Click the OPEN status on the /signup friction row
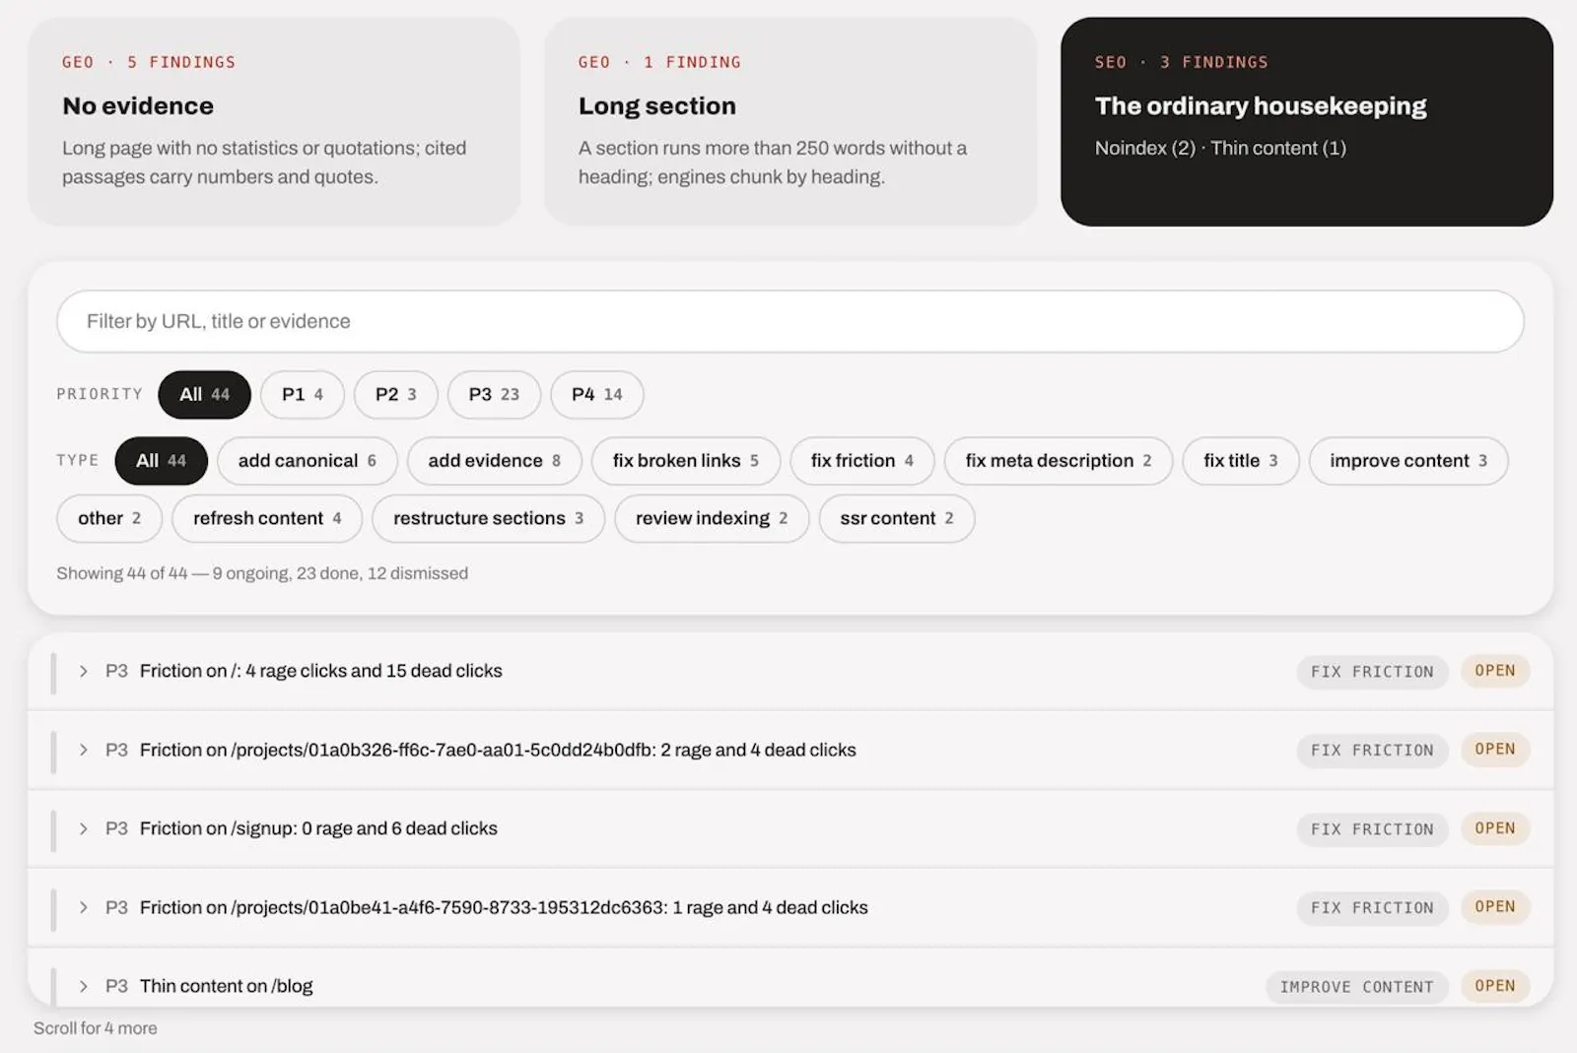This screenshot has width=1577, height=1053. tap(1495, 828)
